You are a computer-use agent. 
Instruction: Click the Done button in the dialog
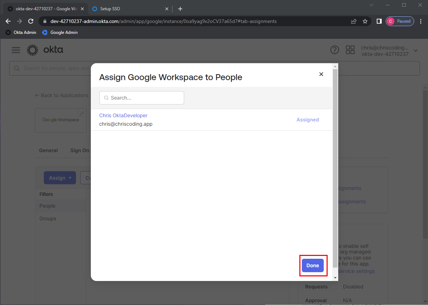pos(312,265)
